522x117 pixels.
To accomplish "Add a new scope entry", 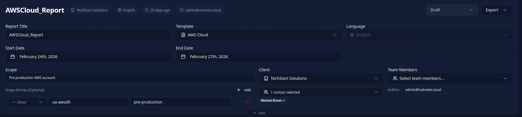I will 244,90.
